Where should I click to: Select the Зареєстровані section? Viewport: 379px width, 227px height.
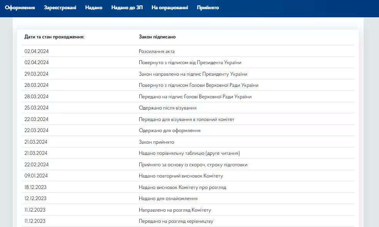pos(60,7)
